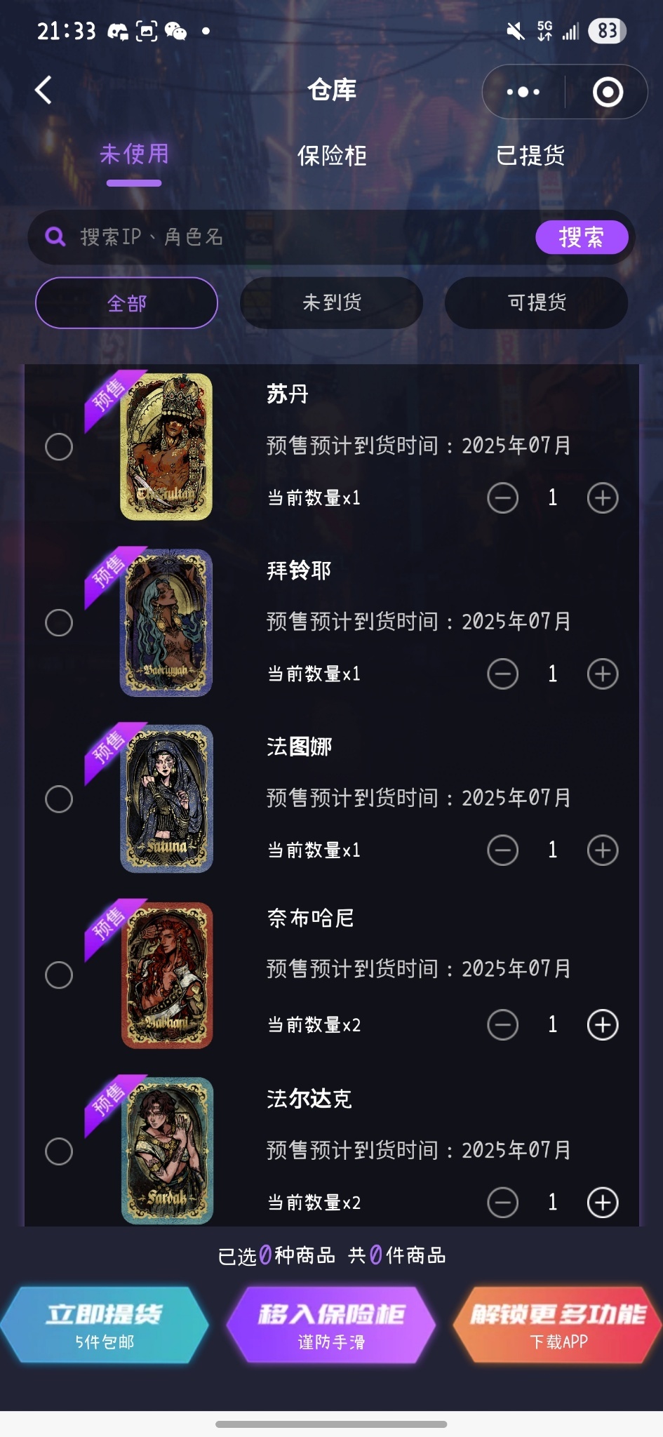Go back with the left arrow icon
663x1437 pixels.
(43, 90)
